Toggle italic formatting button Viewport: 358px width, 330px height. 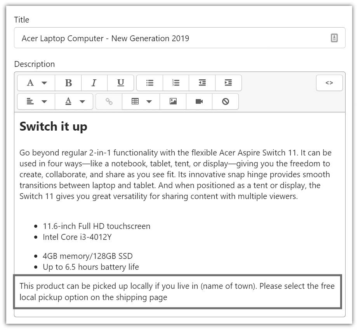94,83
